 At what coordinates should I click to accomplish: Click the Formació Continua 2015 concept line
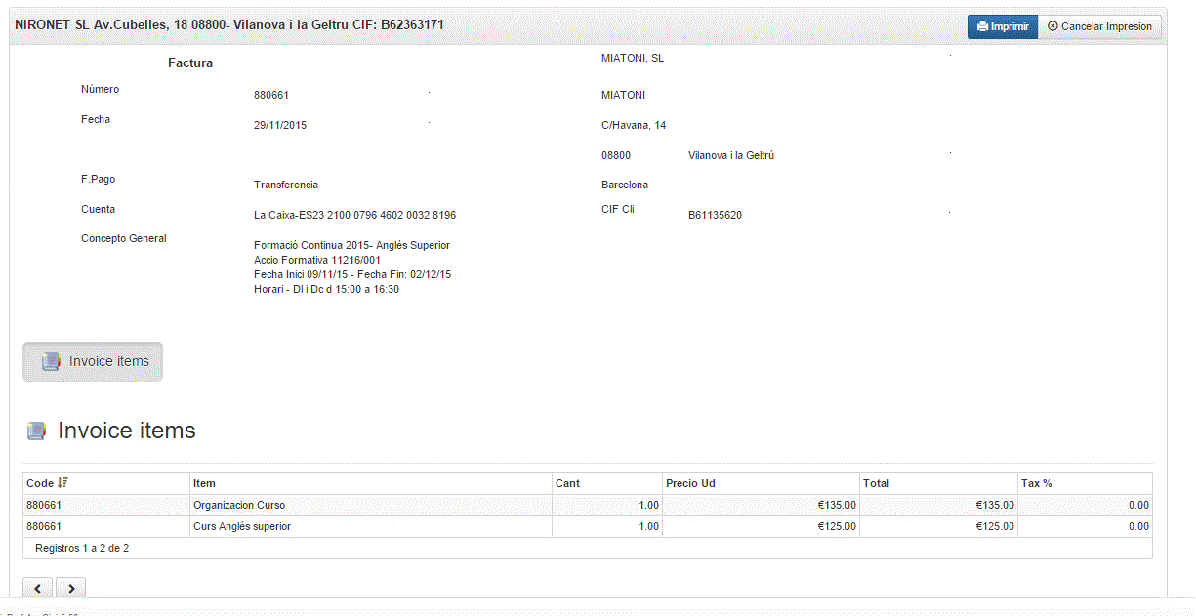click(351, 246)
